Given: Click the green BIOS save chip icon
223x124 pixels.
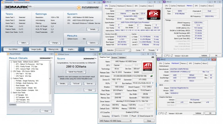Looking at the screenshot, I should [x=151, y=76].
